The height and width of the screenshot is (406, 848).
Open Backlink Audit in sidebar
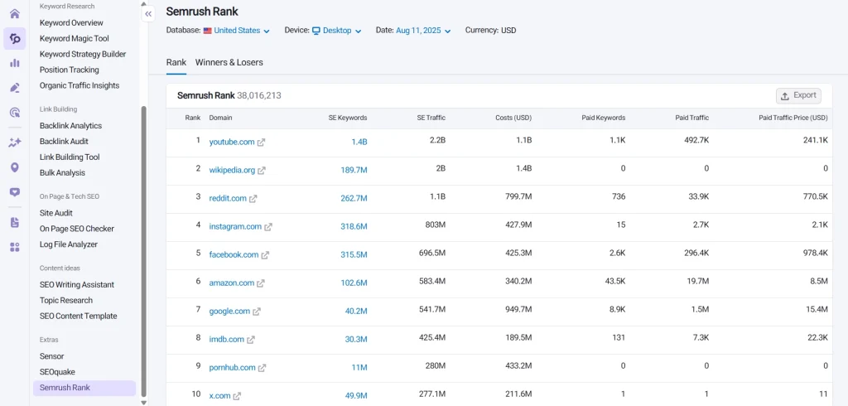tap(64, 142)
